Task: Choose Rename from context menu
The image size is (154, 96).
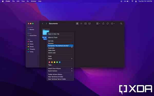Action: pyautogui.click(x=60, y=44)
